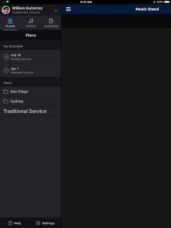
Task: Click the Sydney folder icon
Action: [x=6, y=101]
